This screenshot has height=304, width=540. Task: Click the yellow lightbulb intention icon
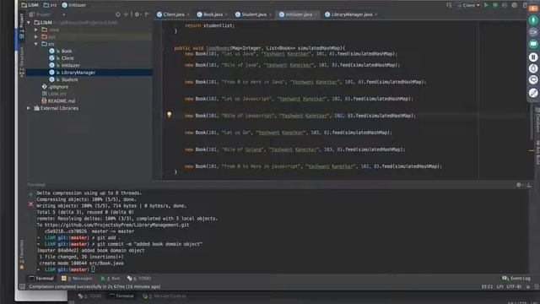pos(169,115)
